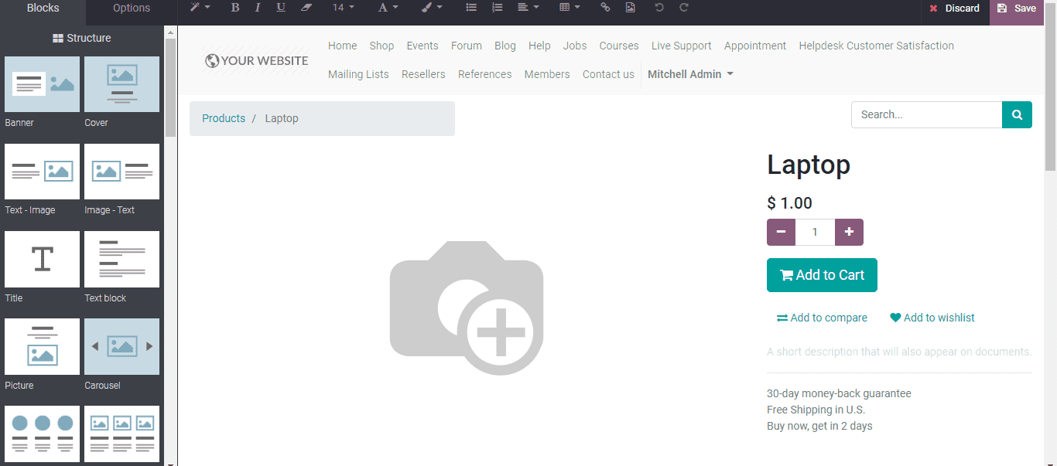Insert a numbered ordered list

pos(497,8)
